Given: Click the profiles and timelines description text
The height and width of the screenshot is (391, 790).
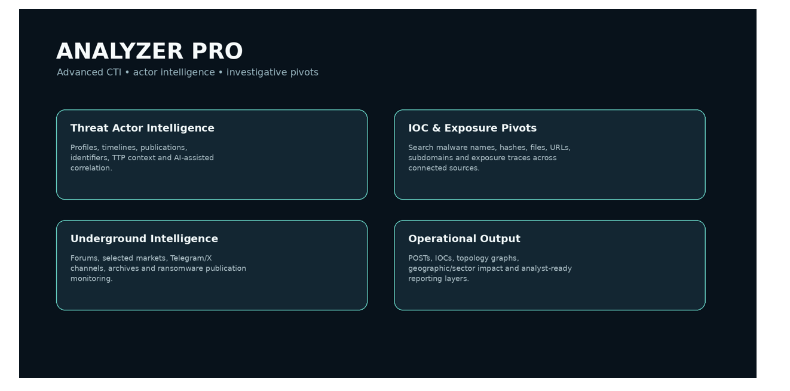Looking at the screenshot, I should 142,158.
